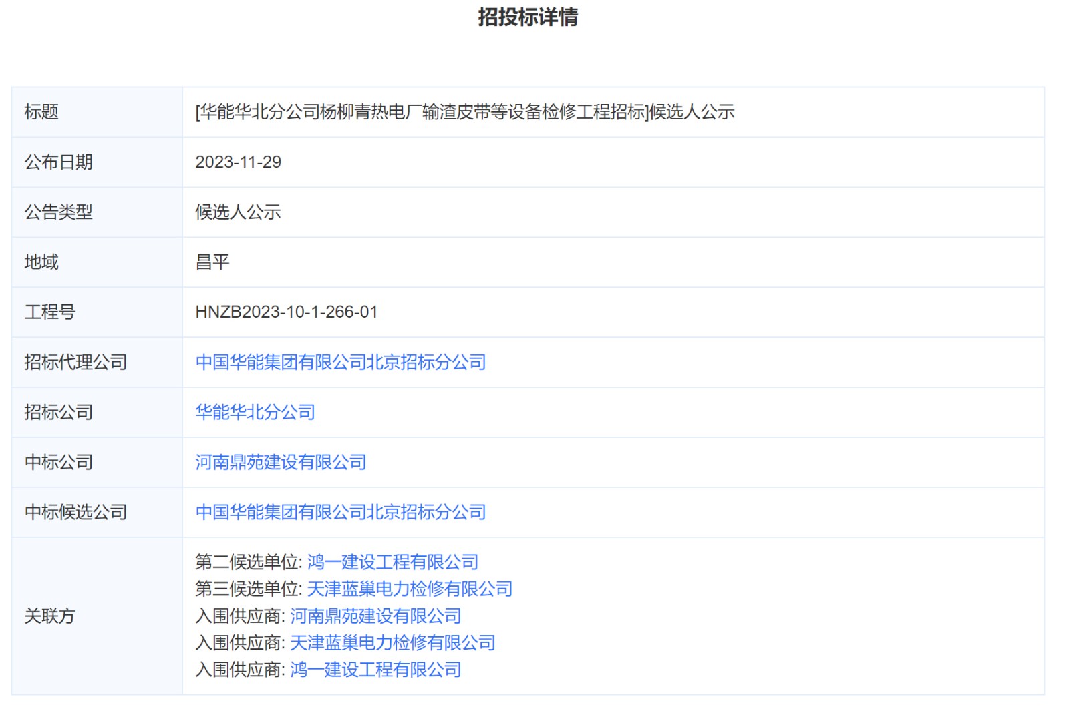Open 河南鼎苑建设有限公司 in the 中标公司 row
This screenshot has height=719, width=1069.
coord(281,462)
